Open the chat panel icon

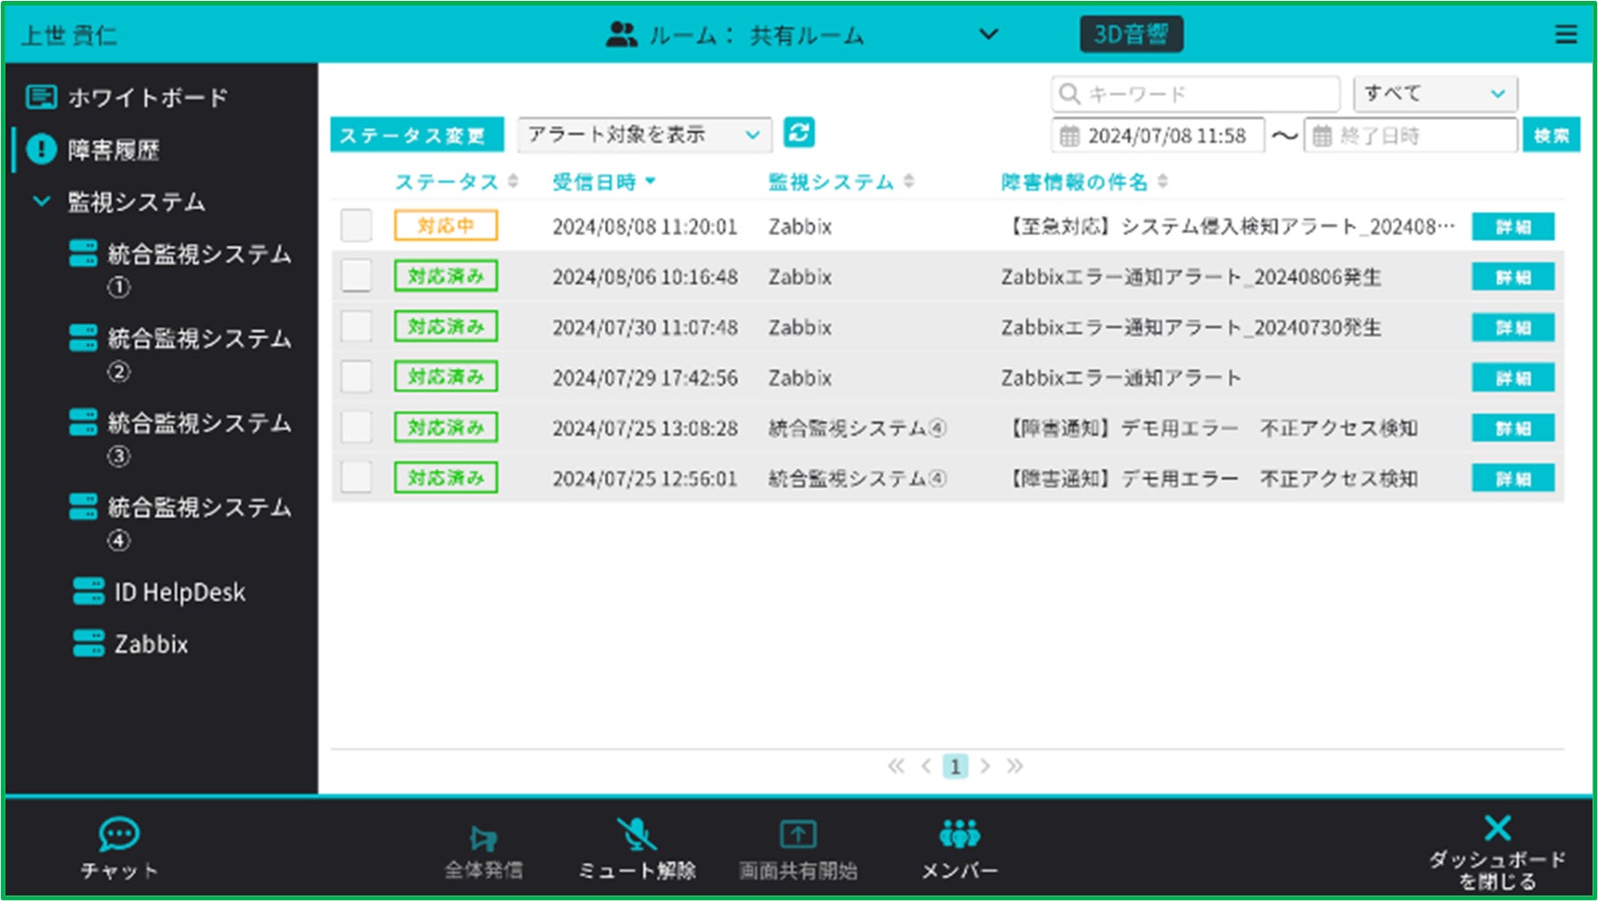click(x=119, y=834)
